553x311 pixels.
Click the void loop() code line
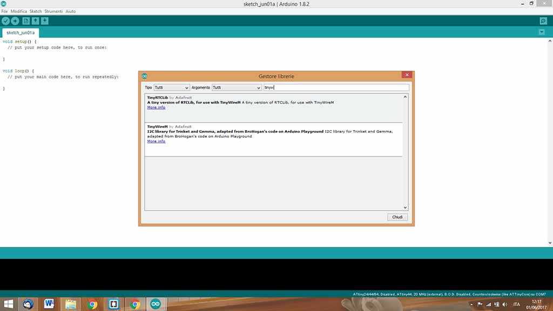(x=18, y=71)
